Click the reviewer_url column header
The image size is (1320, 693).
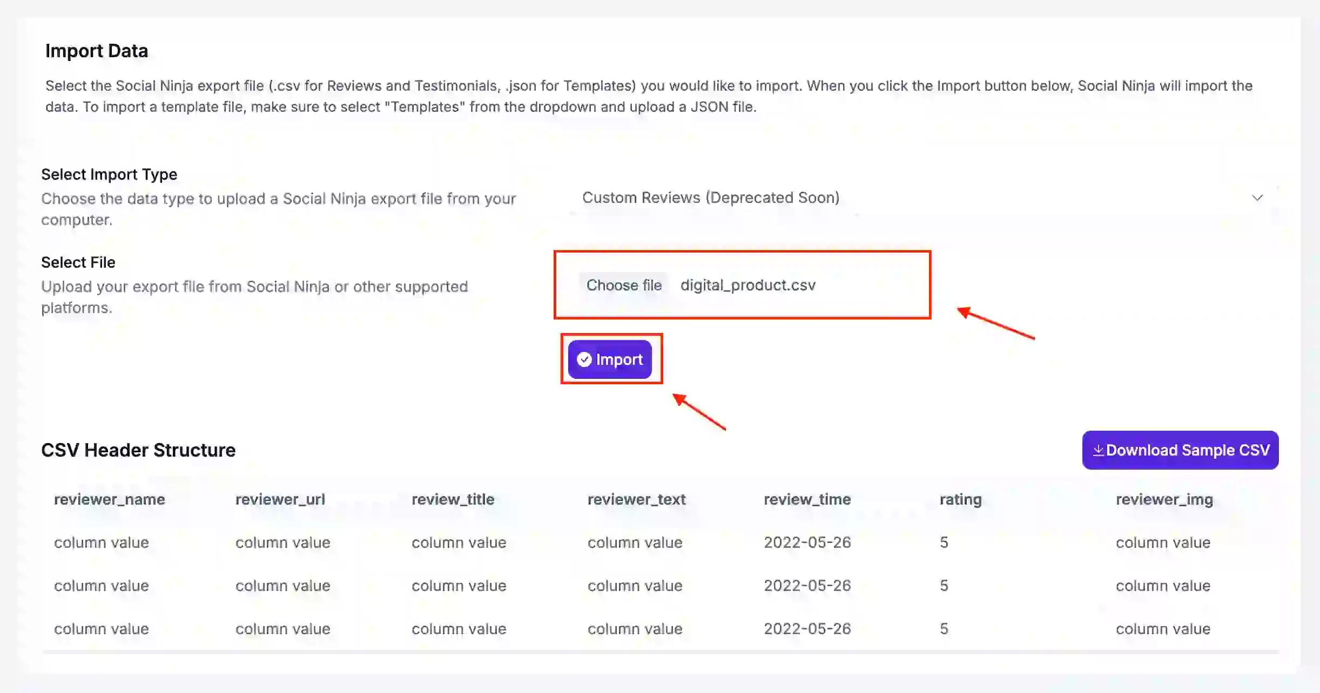pos(280,499)
